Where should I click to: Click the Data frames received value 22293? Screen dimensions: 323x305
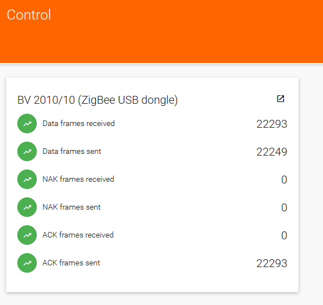[272, 124]
